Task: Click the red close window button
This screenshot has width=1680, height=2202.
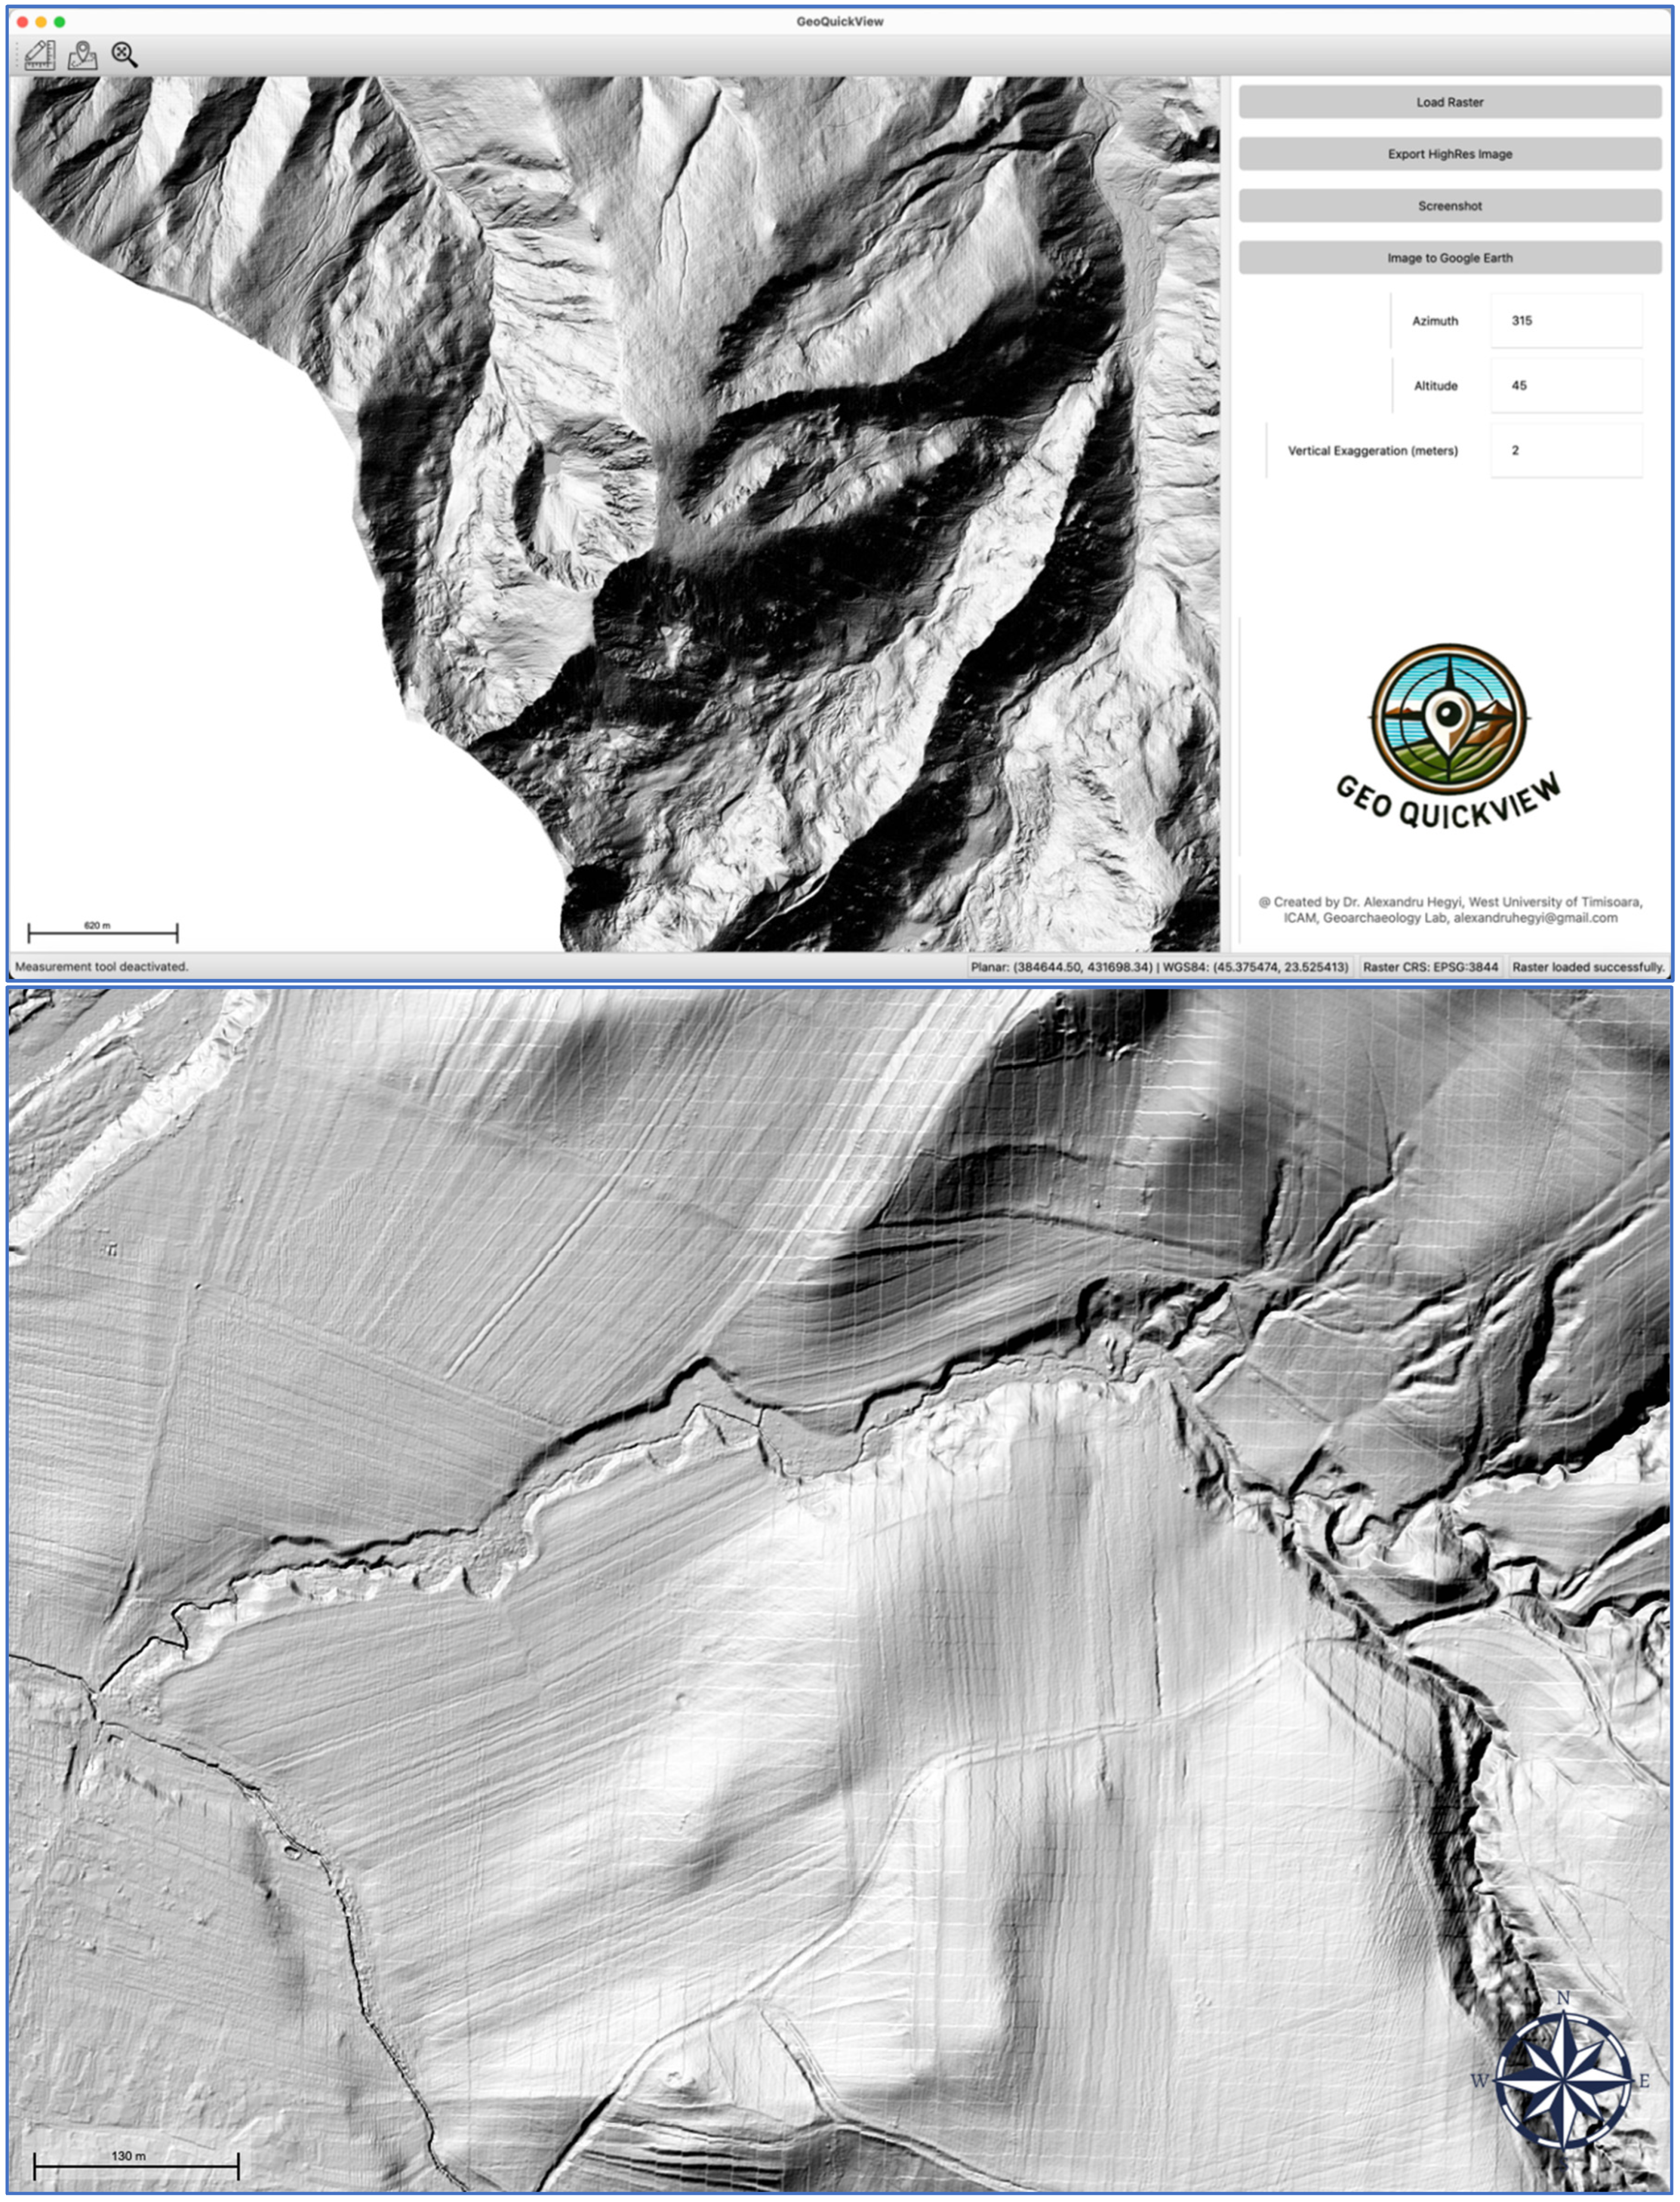Action: [x=22, y=21]
